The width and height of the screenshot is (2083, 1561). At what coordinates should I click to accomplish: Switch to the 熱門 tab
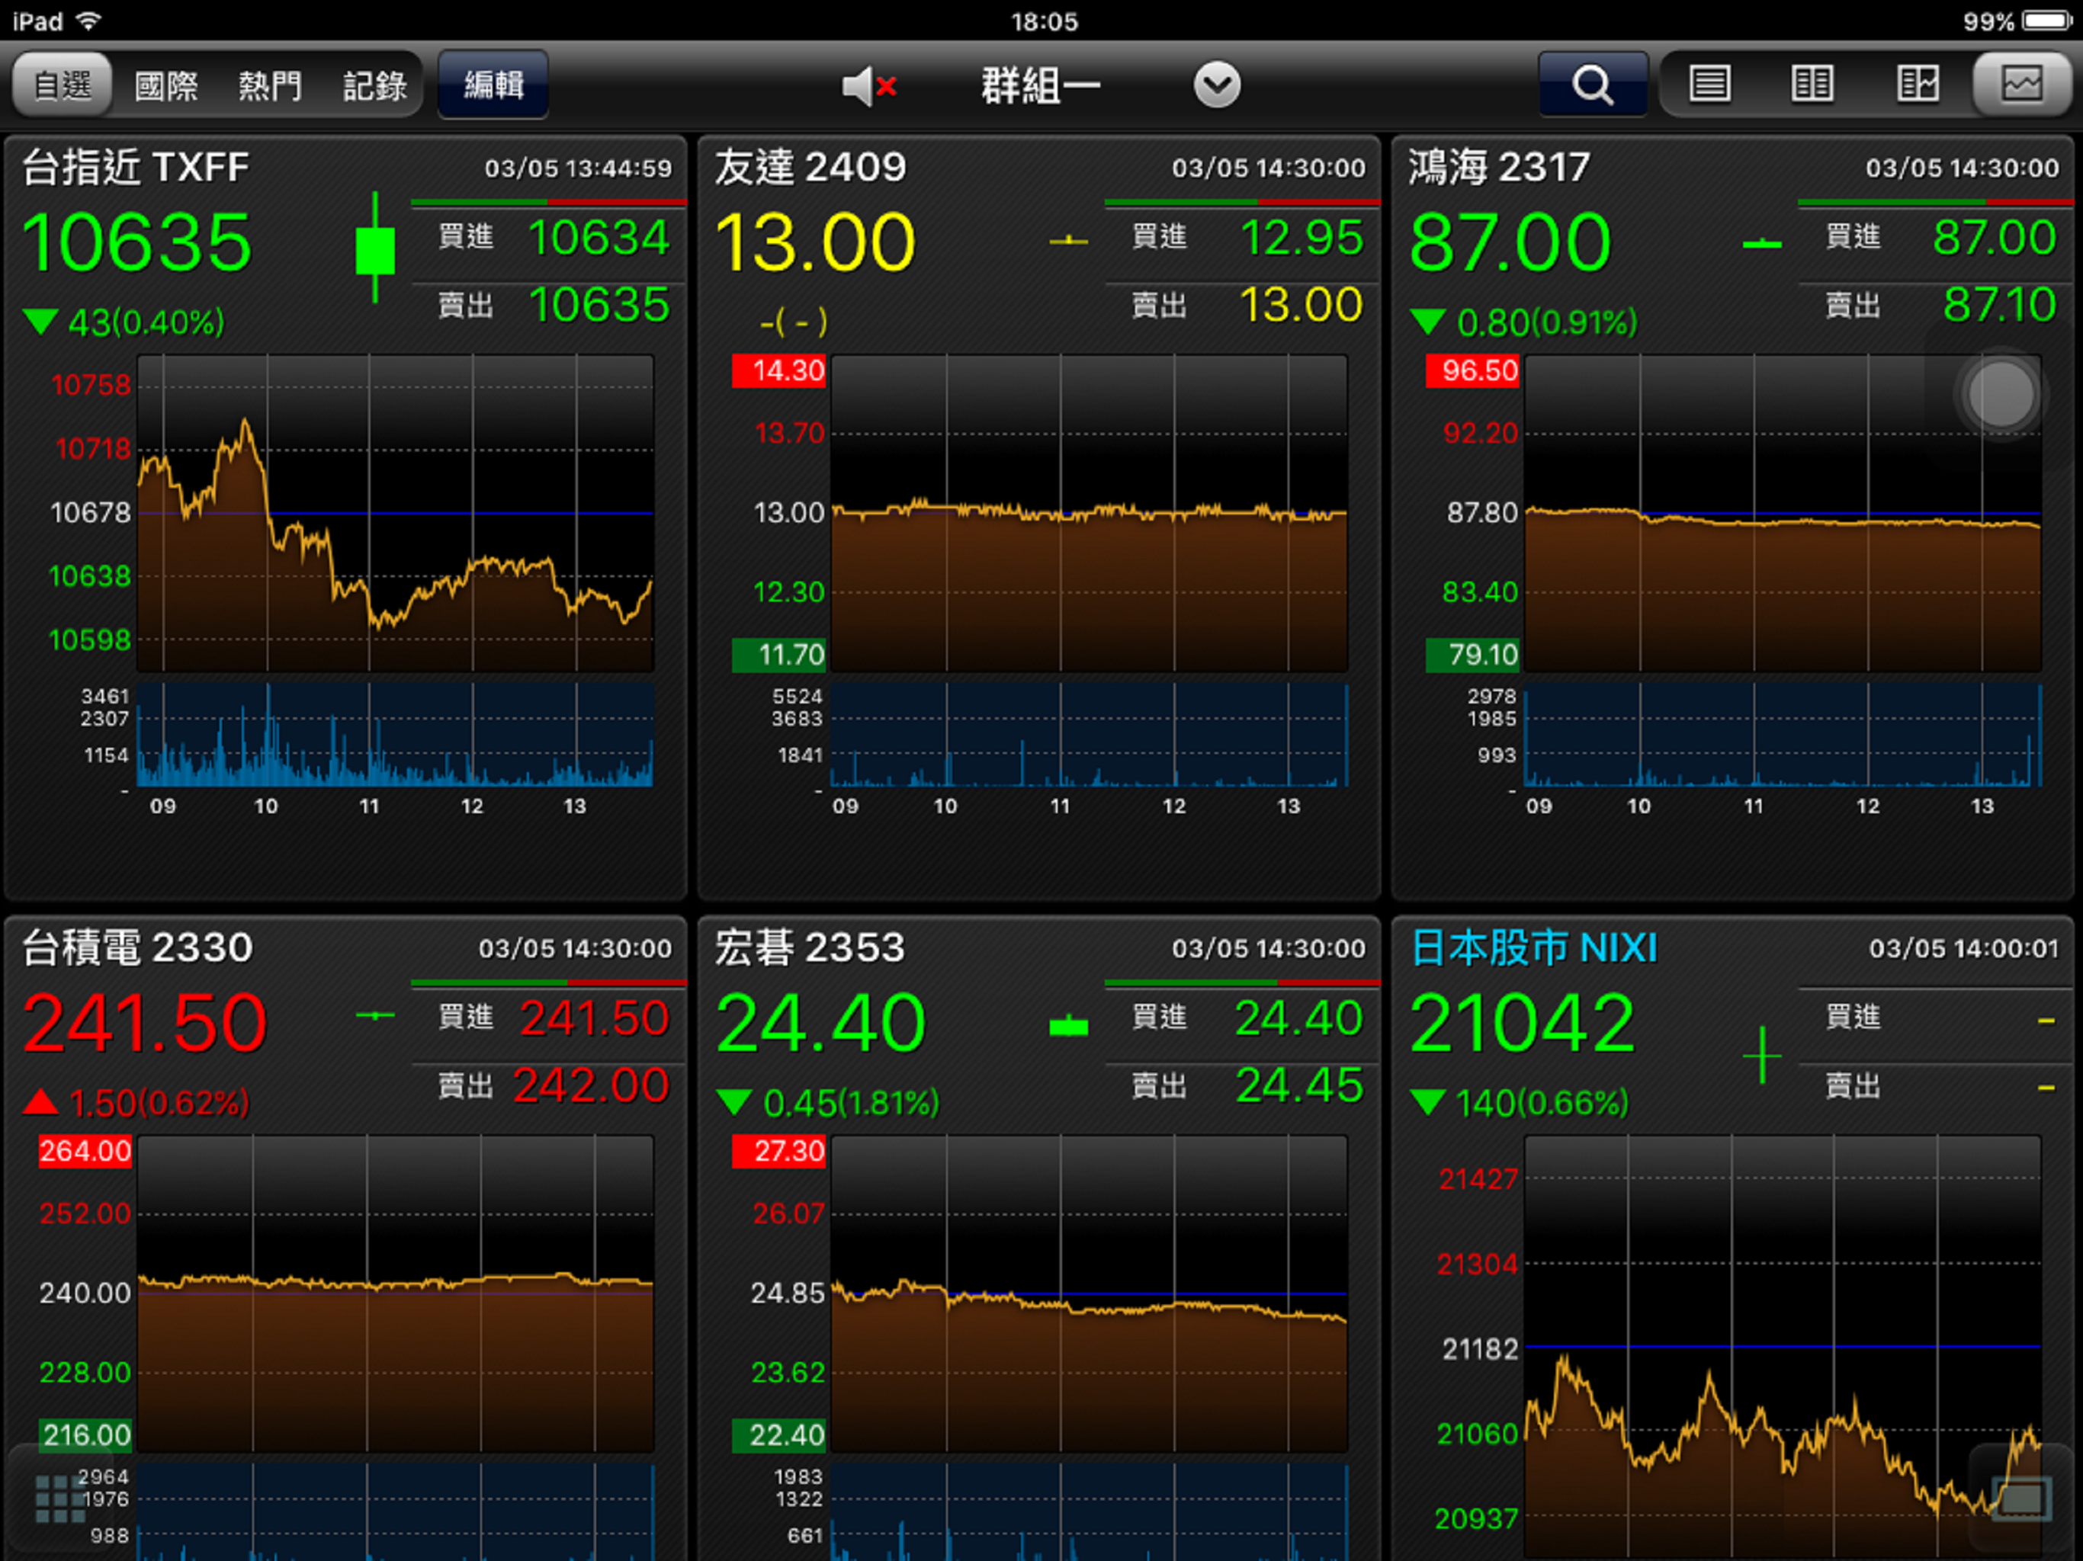(x=270, y=87)
